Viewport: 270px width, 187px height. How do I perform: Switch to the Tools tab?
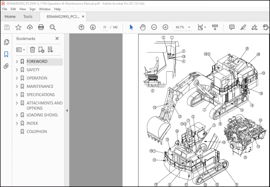click(28, 17)
